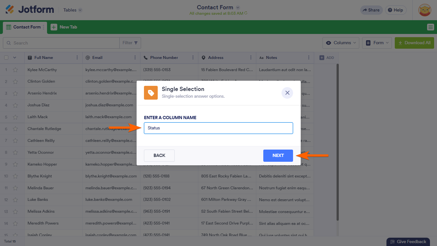
Task: Open the Form view dropdown
Action: [x=377, y=43]
